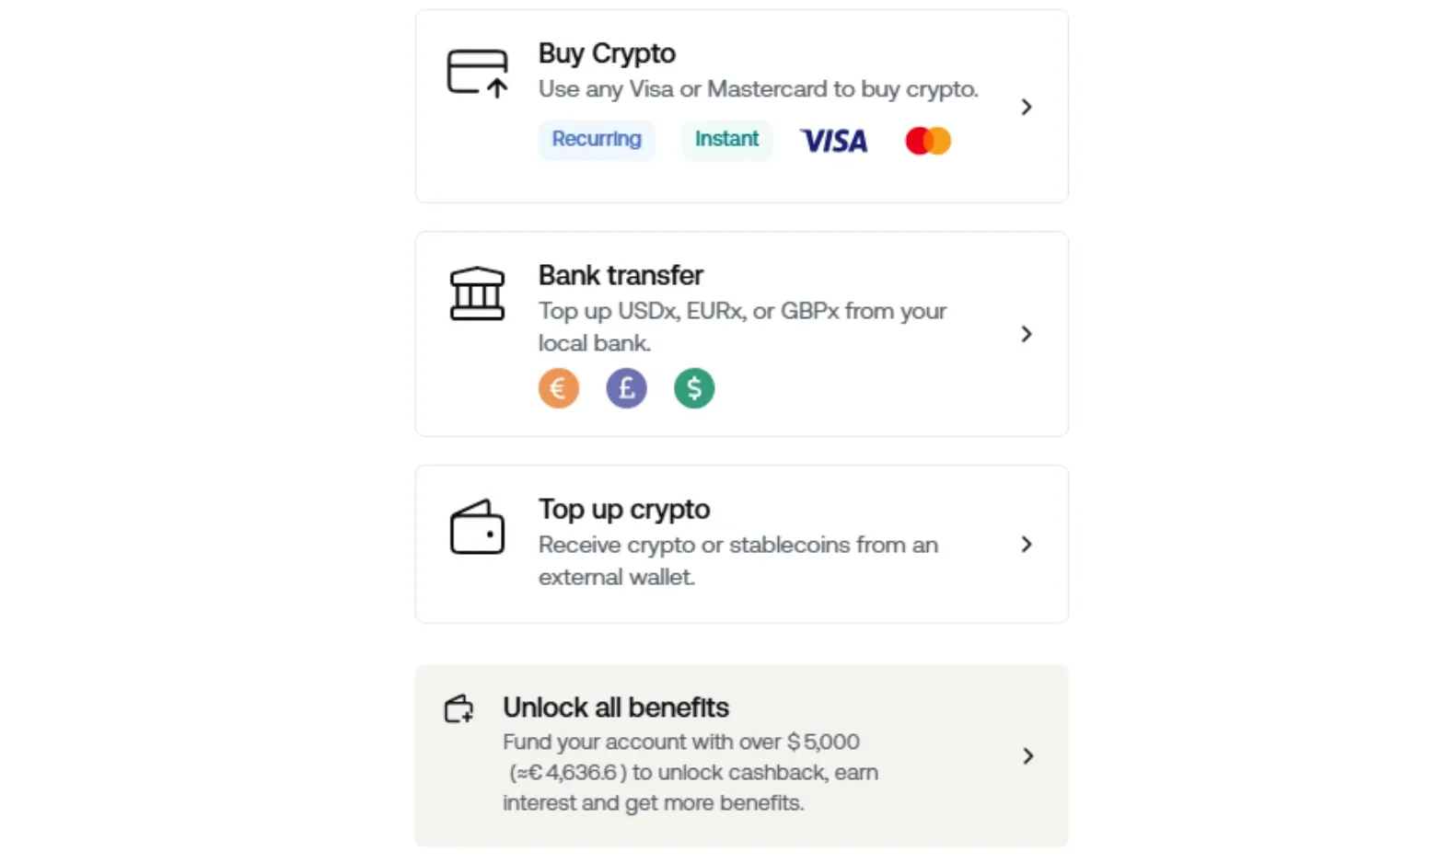Click the 'Fund your account with over $5,000' text
1439x863 pixels.
click(x=681, y=742)
